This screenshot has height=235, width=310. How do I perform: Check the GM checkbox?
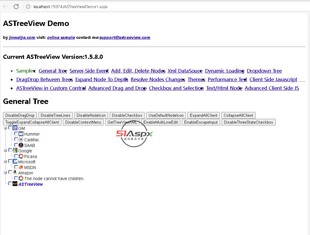(10, 128)
